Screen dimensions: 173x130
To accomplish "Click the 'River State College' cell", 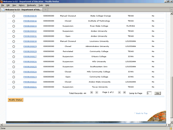I will click(99, 26).
